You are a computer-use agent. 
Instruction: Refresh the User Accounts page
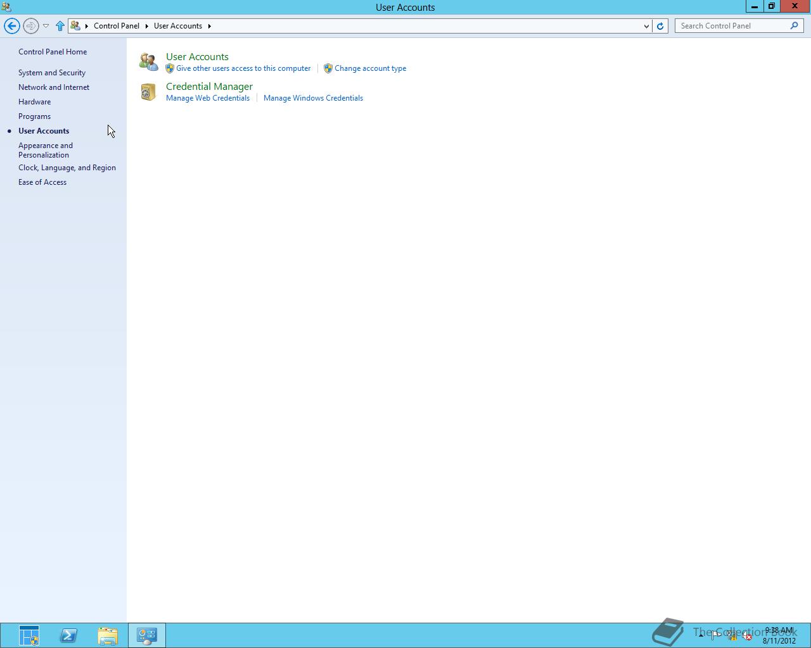[660, 26]
